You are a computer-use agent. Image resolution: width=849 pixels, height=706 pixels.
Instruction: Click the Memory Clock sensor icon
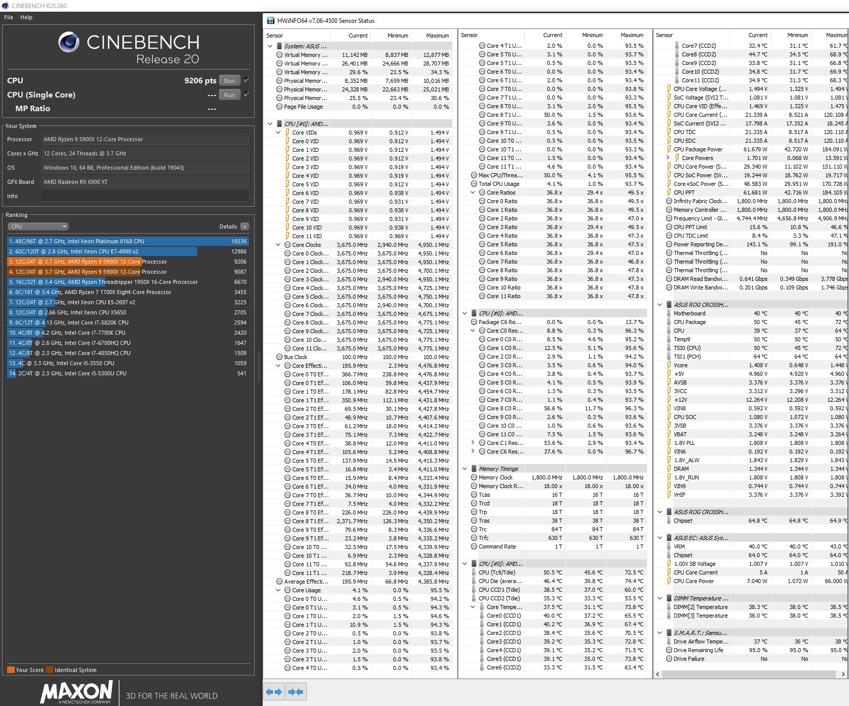[x=474, y=477]
